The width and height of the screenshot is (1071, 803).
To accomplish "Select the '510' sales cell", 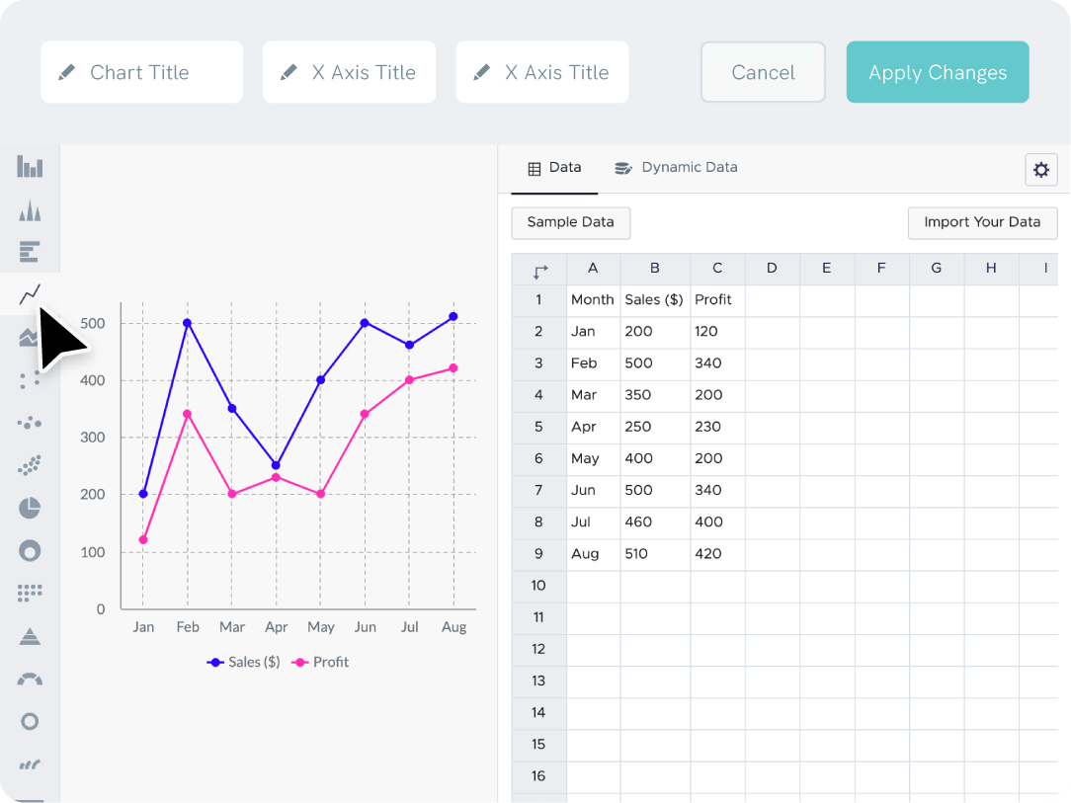I will click(655, 554).
